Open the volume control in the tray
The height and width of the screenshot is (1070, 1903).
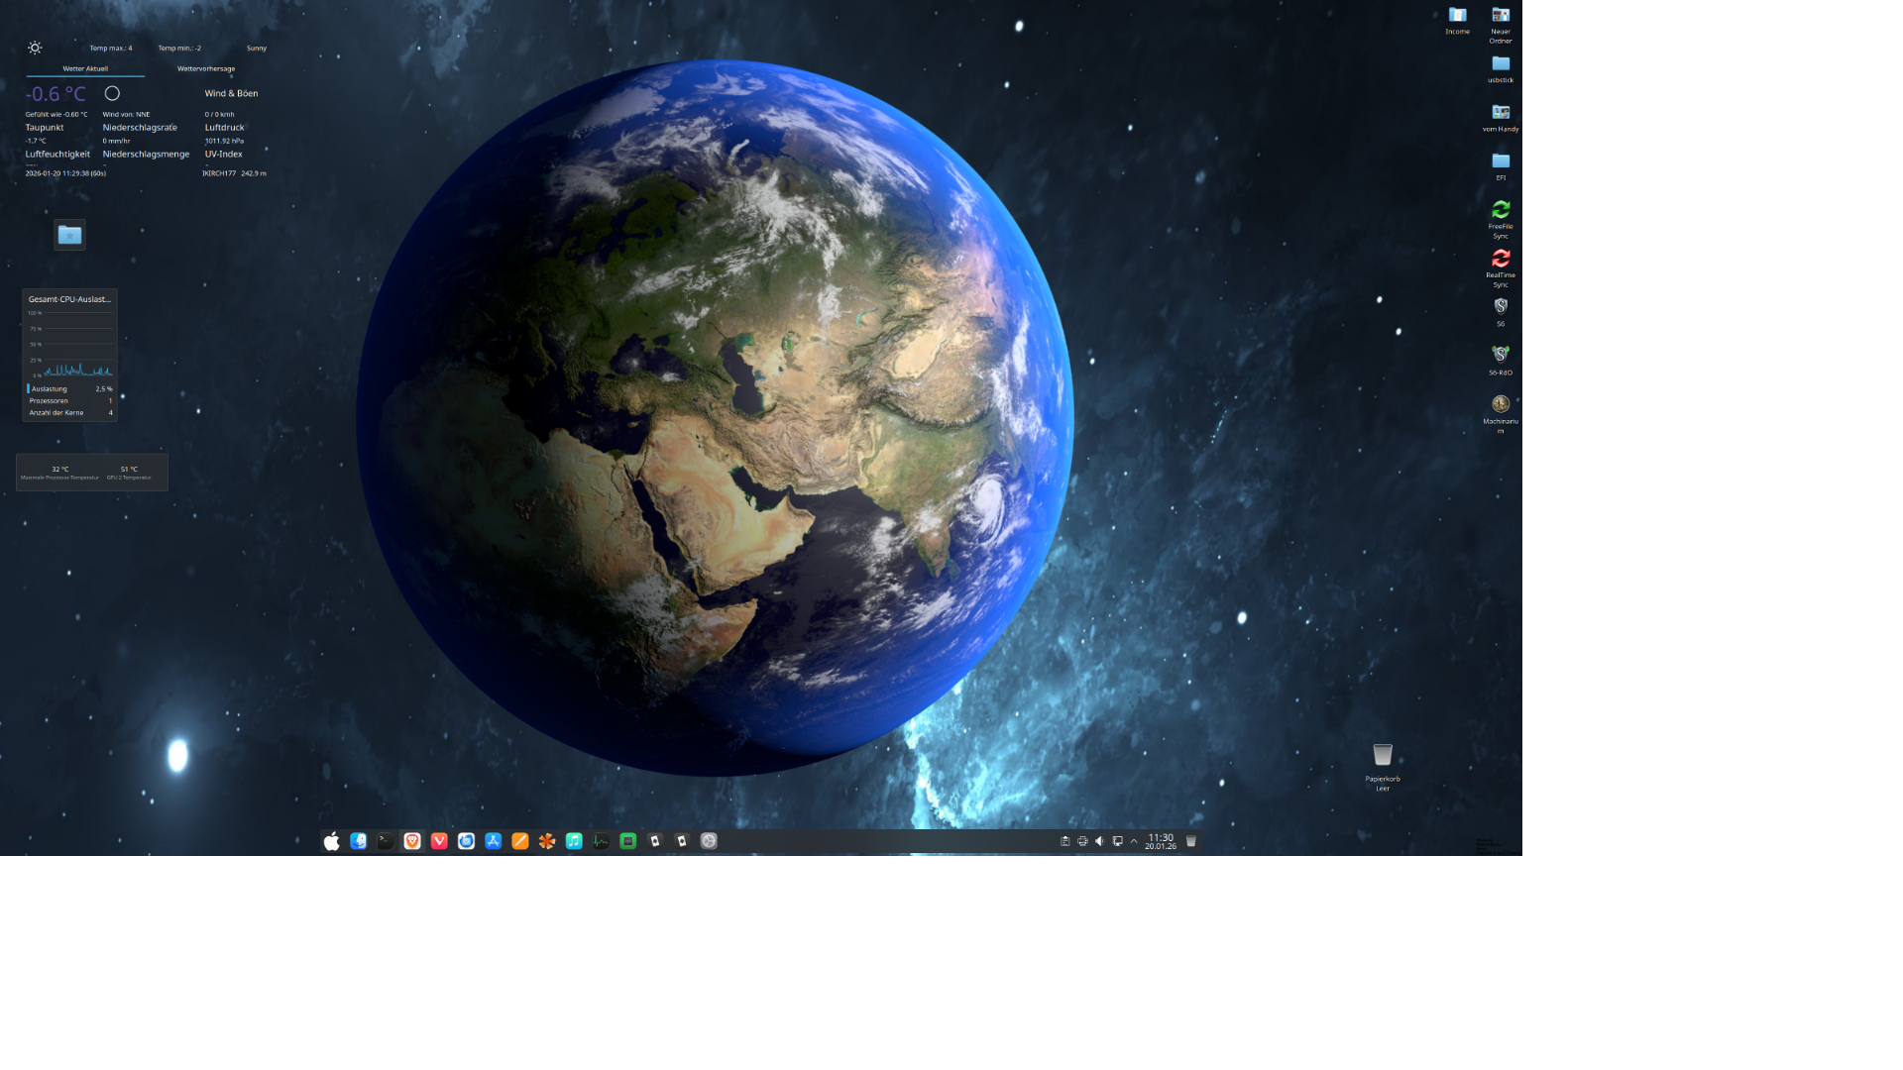click(x=1099, y=841)
